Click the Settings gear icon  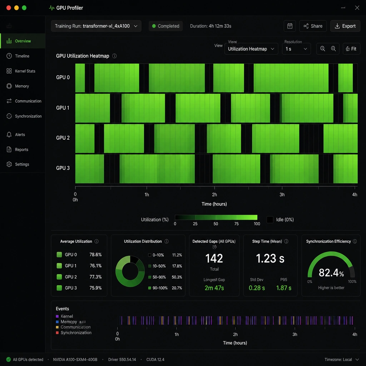9,164
